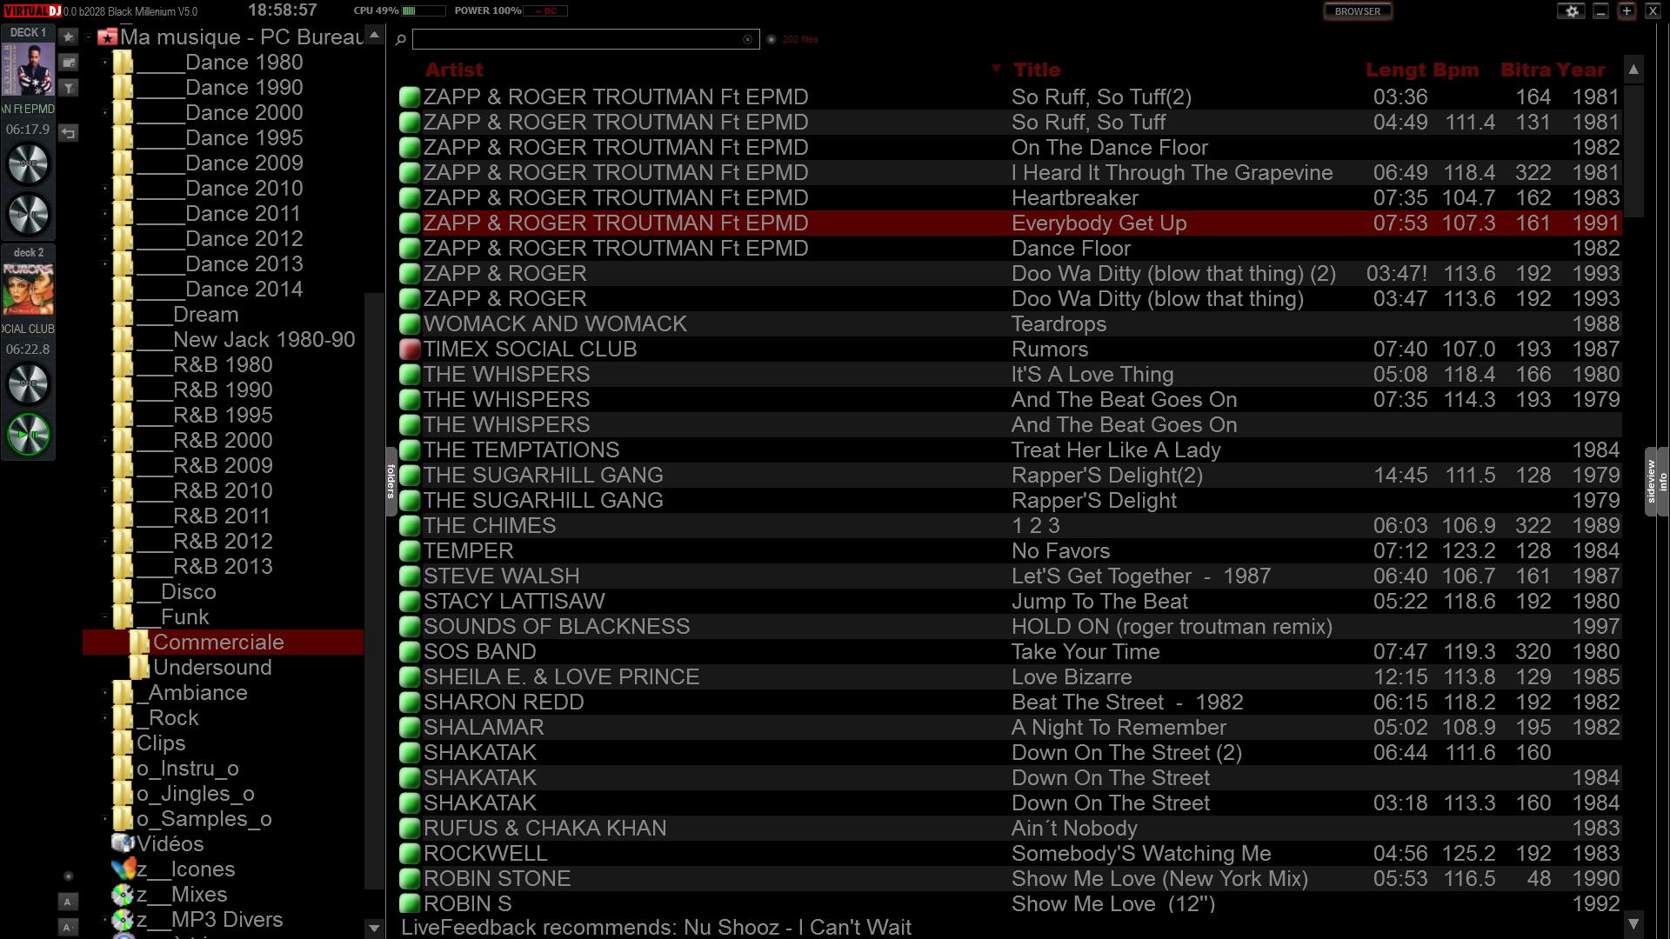Expand the Dance 1980 folder
This screenshot has height=939, width=1670.
[x=105, y=63]
